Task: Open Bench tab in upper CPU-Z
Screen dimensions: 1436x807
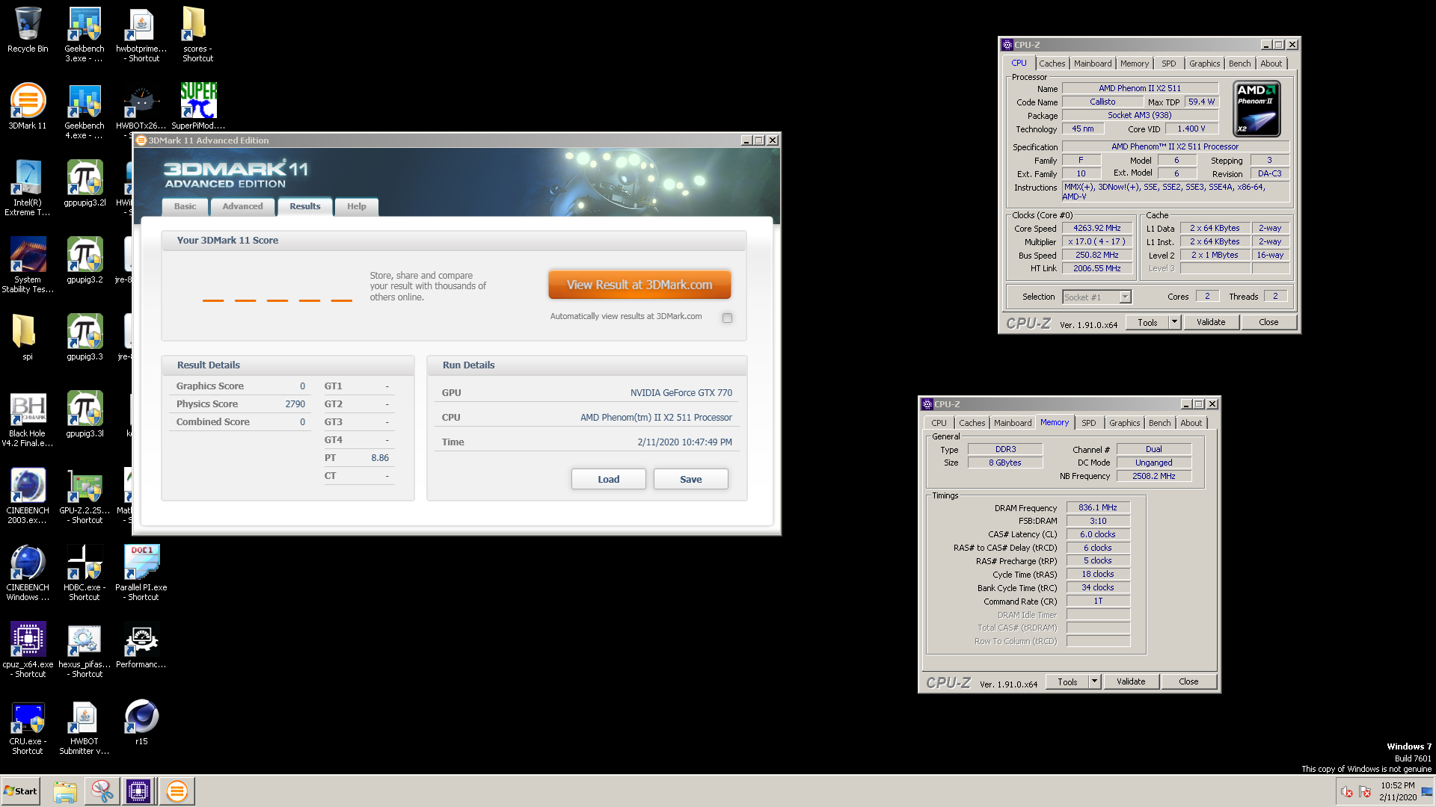Action: tap(1239, 64)
